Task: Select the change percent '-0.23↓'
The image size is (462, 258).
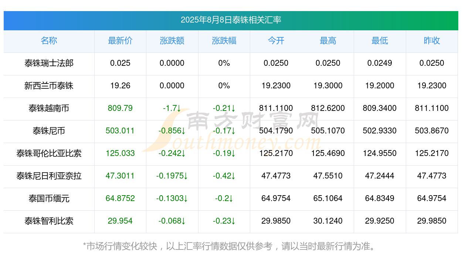Action: pos(224,221)
